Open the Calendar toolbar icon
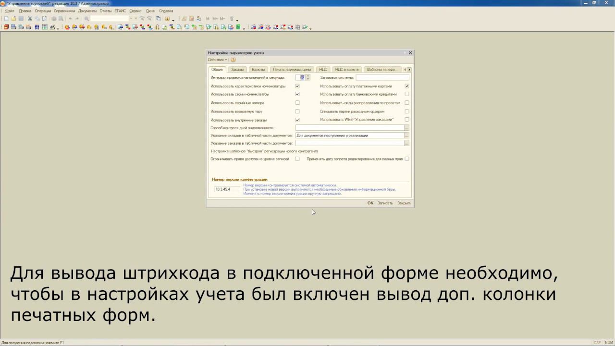Image resolution: width=615 pixels, height=346 pixels. coord(191,18)
